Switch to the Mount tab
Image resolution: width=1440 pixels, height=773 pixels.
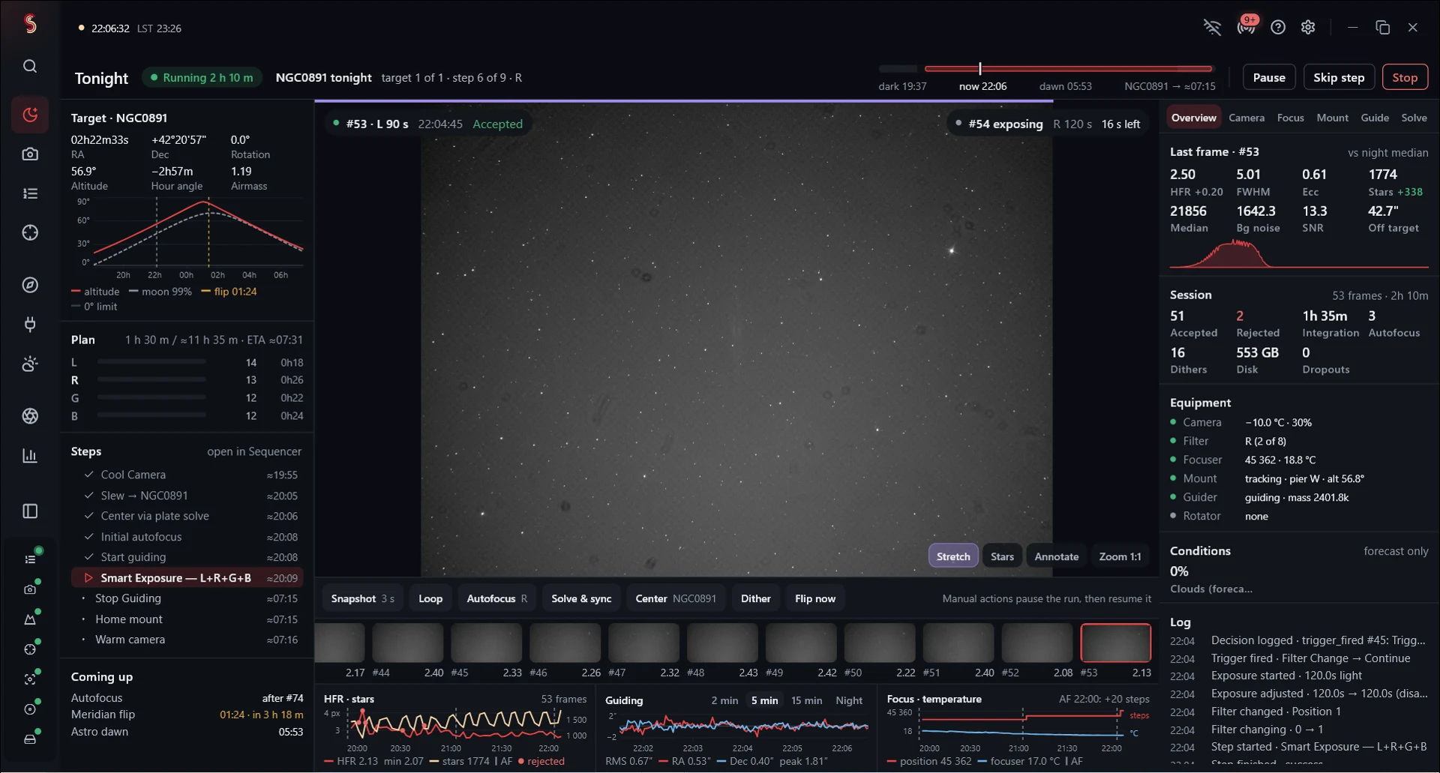[x=1332, y=118]
